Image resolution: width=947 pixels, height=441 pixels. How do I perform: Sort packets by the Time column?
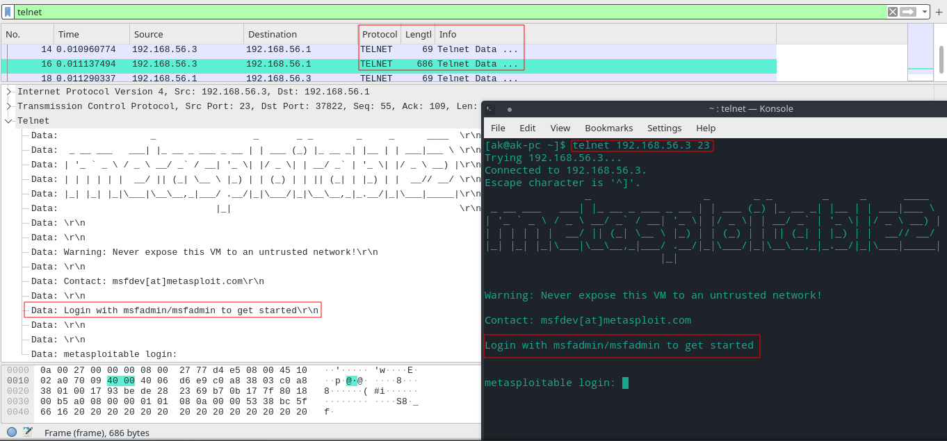click(92, 34)
